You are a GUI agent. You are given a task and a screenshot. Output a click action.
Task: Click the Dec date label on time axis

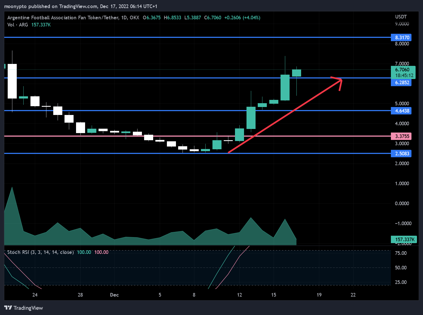coord(114,295)
